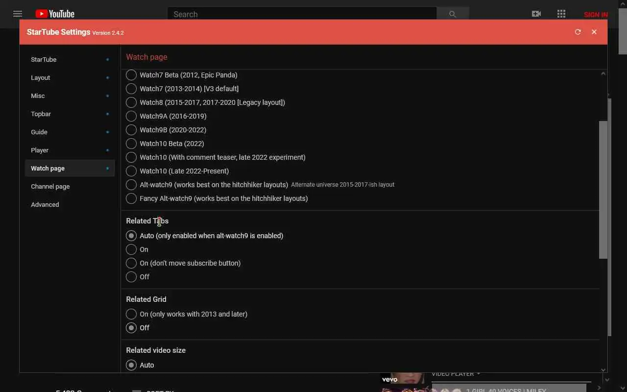627x392 pixels.
Task: Reload StarTube settings with refresh icon
Action: pos(578,32)
